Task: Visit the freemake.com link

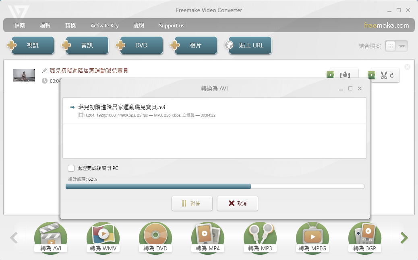Action: (x=386, y=25)
